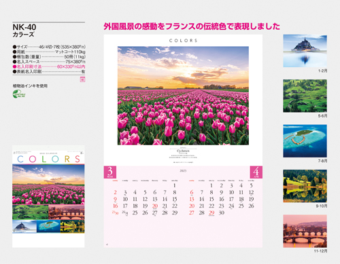Click the '梱包数(重量)' 50冊 row

[49, 57]
